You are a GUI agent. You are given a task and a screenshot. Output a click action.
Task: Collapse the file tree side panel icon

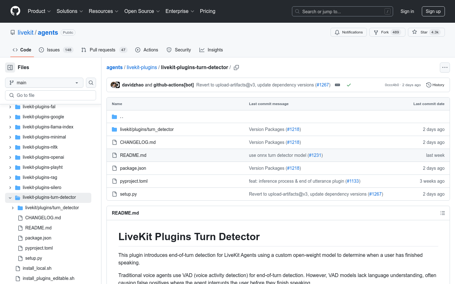[x=10, y=68]
